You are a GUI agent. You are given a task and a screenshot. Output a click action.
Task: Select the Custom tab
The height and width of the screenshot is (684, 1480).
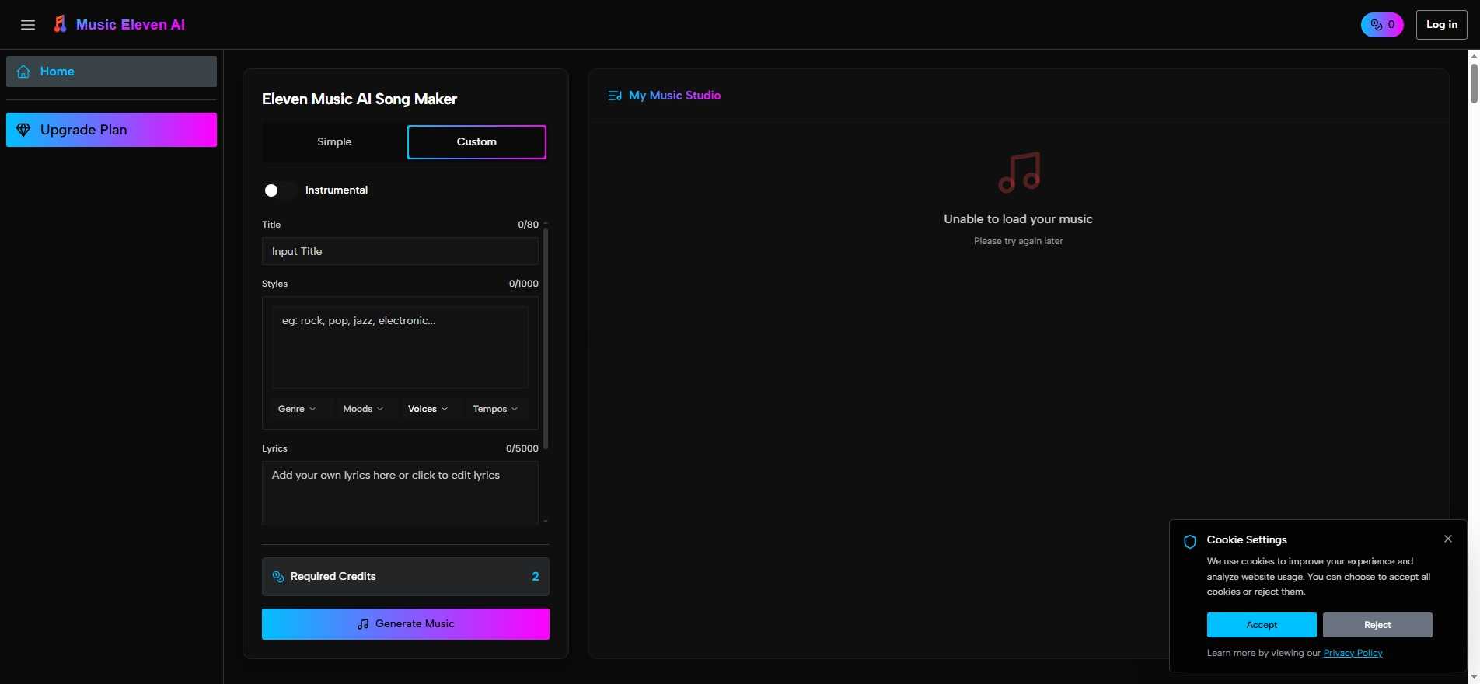476,142
